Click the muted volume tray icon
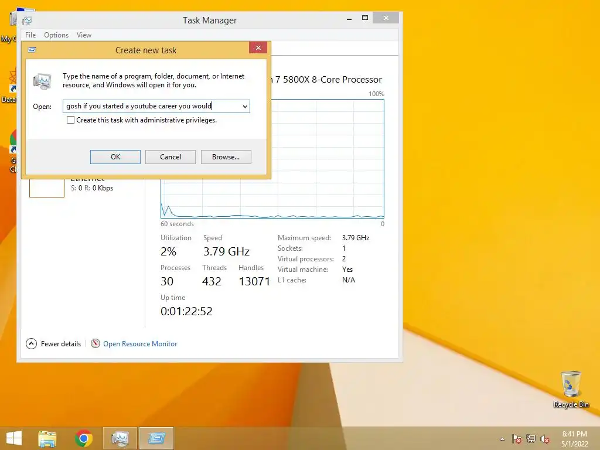The width and height of the screenshot is (600, 450). [545, 439]
